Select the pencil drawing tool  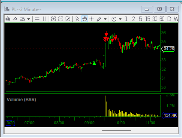coord(99,19)
